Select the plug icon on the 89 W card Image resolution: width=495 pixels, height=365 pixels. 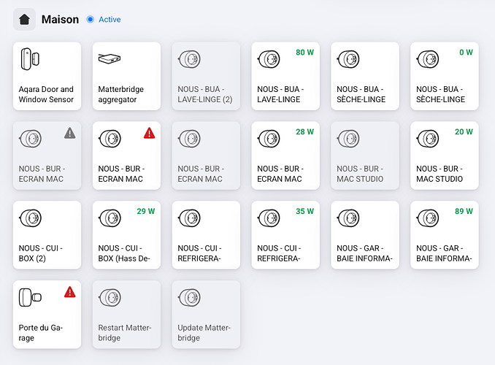tap(428, 218)
